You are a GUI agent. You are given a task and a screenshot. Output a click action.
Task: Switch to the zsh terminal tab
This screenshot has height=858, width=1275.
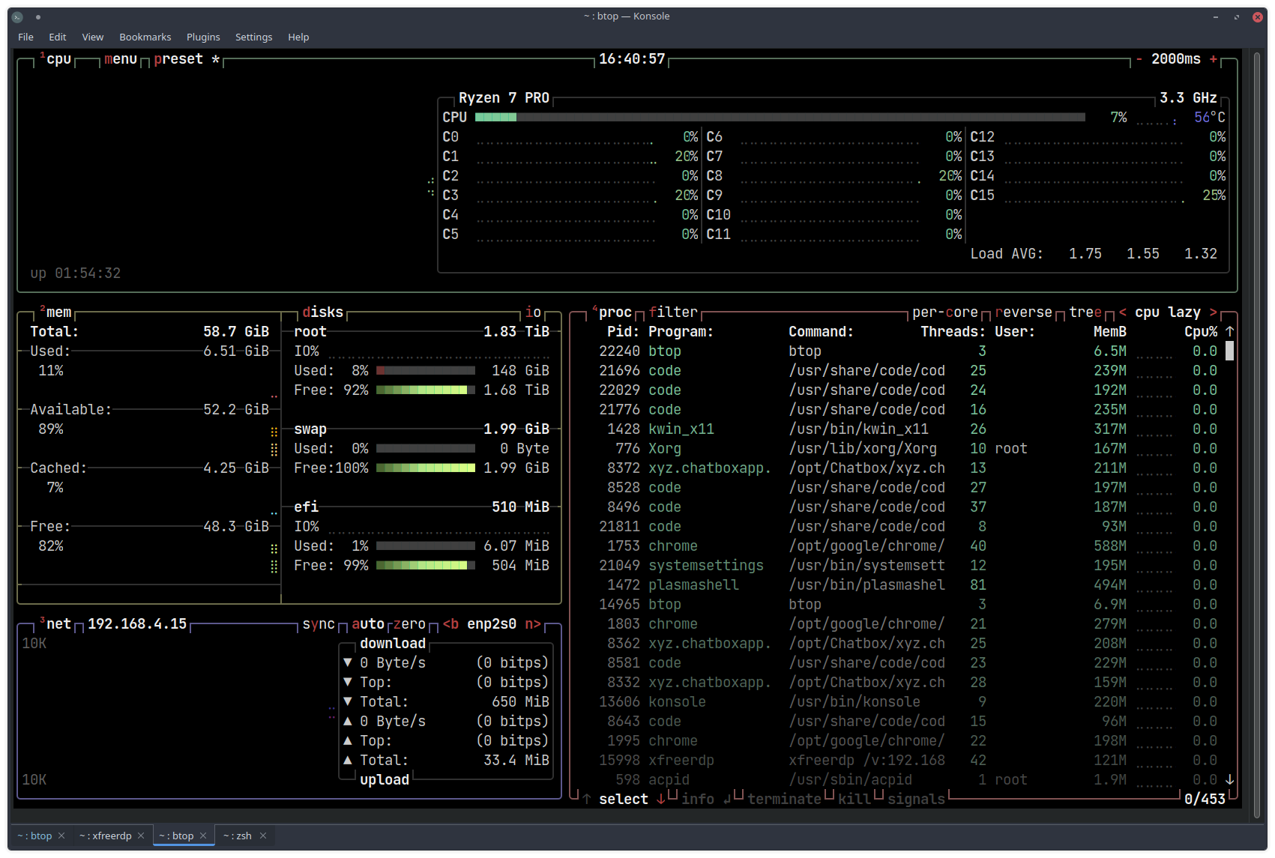[x=238, y=836]
